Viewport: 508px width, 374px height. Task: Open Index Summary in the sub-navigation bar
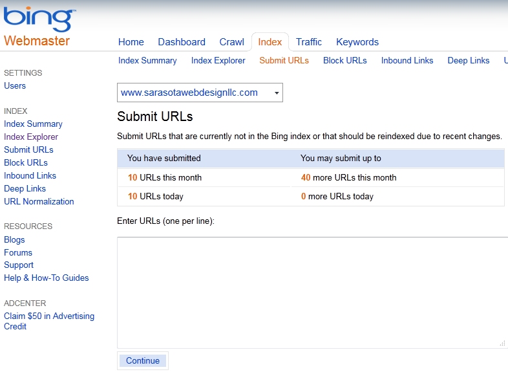point(147,60)
